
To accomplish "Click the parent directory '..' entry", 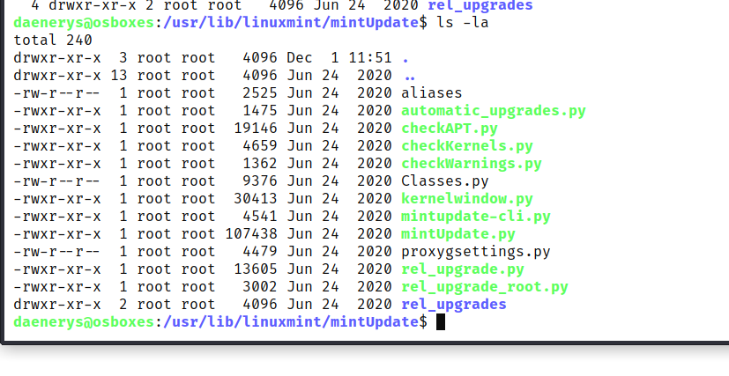I will (410, 76).
